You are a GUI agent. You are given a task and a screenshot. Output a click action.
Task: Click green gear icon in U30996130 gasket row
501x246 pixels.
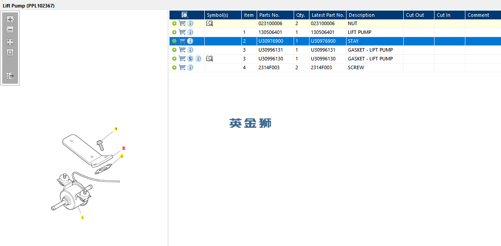[x=174, y=59]
